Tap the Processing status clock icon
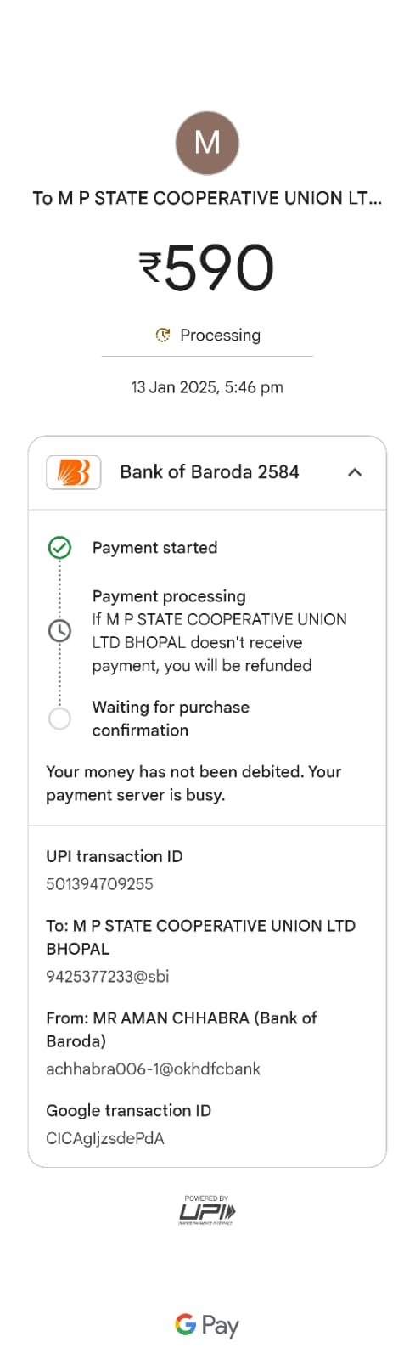415x1359 pixels. click(163, 336)
